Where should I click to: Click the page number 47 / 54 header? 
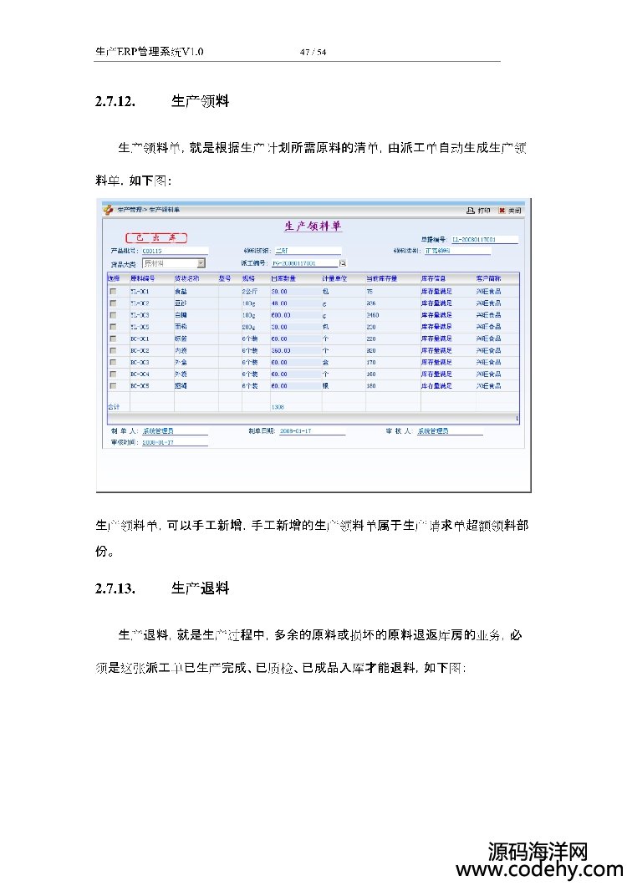[x=313, y=52]
